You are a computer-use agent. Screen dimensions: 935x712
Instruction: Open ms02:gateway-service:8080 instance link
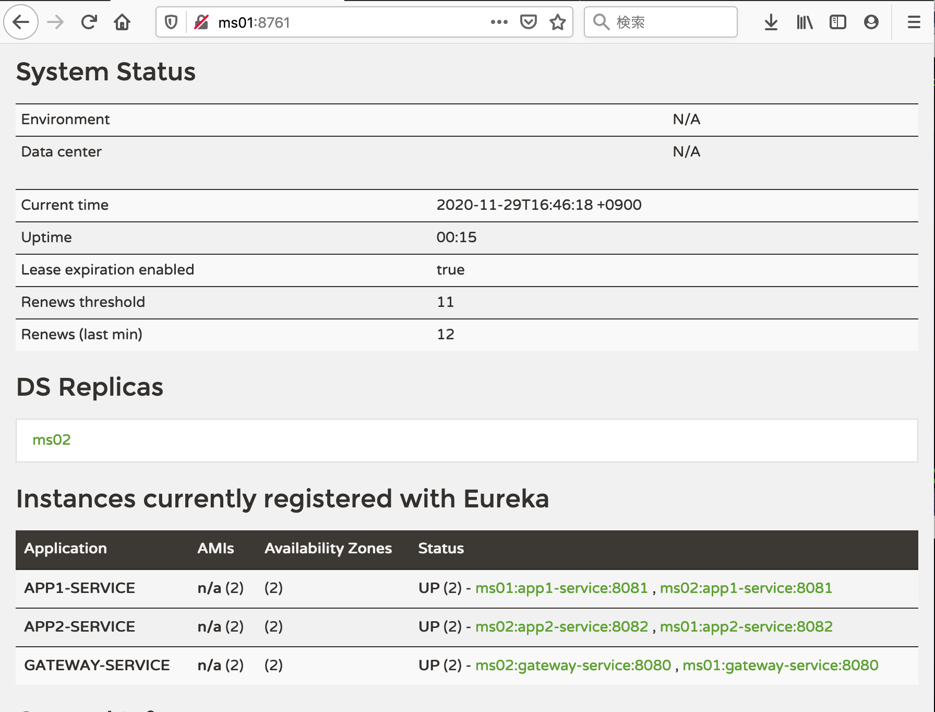point(573,665)
